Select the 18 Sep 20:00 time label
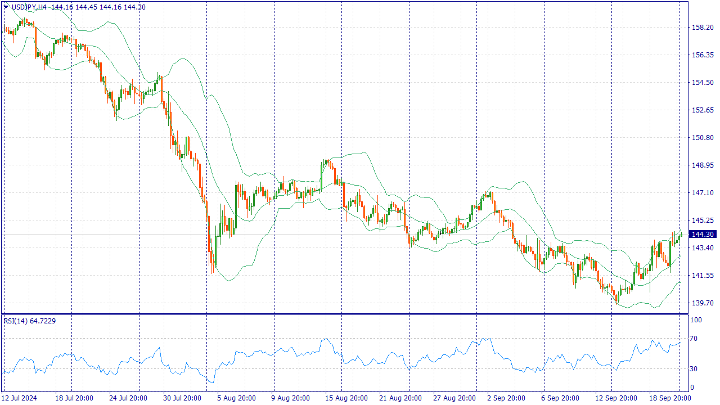This screenshot has width=720, height=405. (x=669, y=398)
